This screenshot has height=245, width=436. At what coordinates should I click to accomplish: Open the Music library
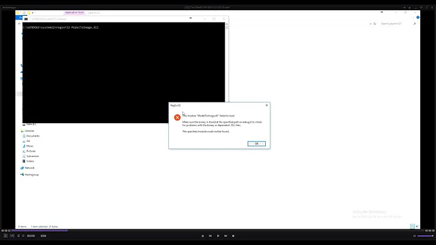click(30, 146)
